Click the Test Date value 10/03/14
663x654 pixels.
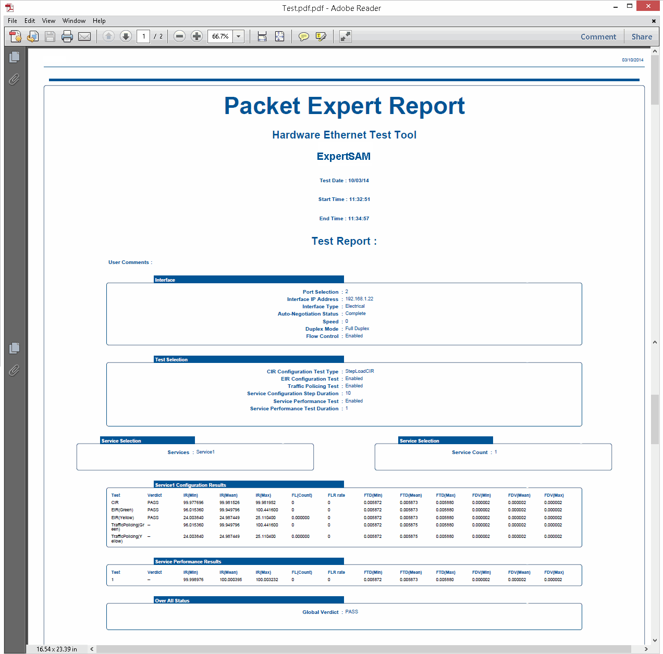click(359, 181)
